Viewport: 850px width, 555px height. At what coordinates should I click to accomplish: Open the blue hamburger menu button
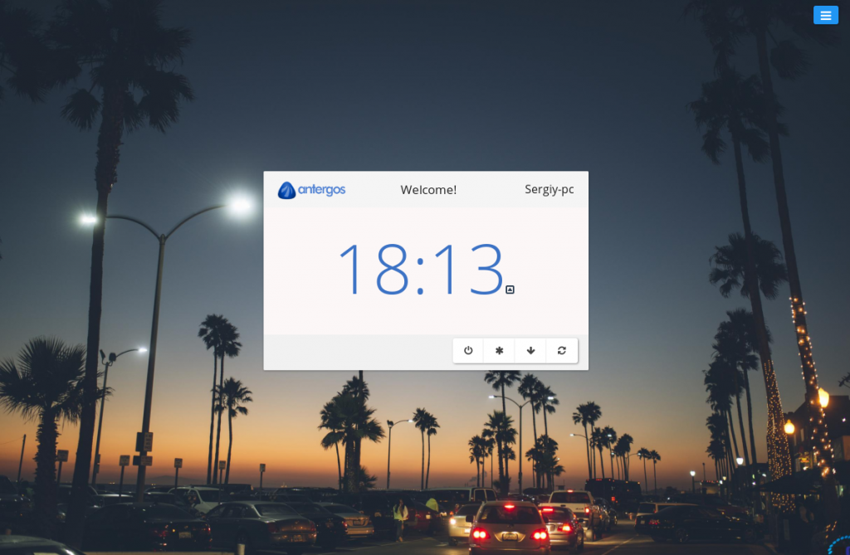coord(826,15)
